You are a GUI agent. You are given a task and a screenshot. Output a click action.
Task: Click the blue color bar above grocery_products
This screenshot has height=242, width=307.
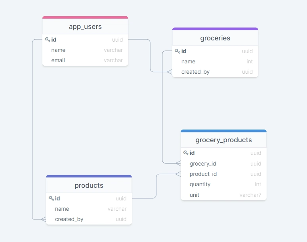coord(223,131)
